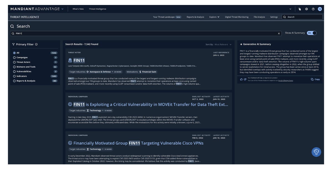The width and height of the screenshot is (332, 172).
Task: Show 20 MORE industries for FIN11 actor
Action: (116, 72)
